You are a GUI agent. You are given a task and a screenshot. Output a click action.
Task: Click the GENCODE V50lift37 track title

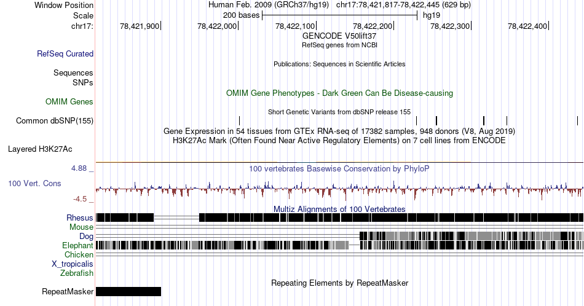(x=339, y=36)
